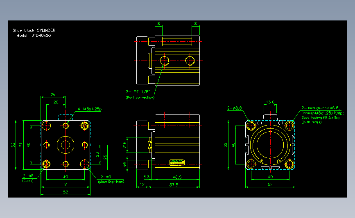355x218 pixels.
Task: Select the "(Mounting-hole)" note
Action: click(111, 182)
